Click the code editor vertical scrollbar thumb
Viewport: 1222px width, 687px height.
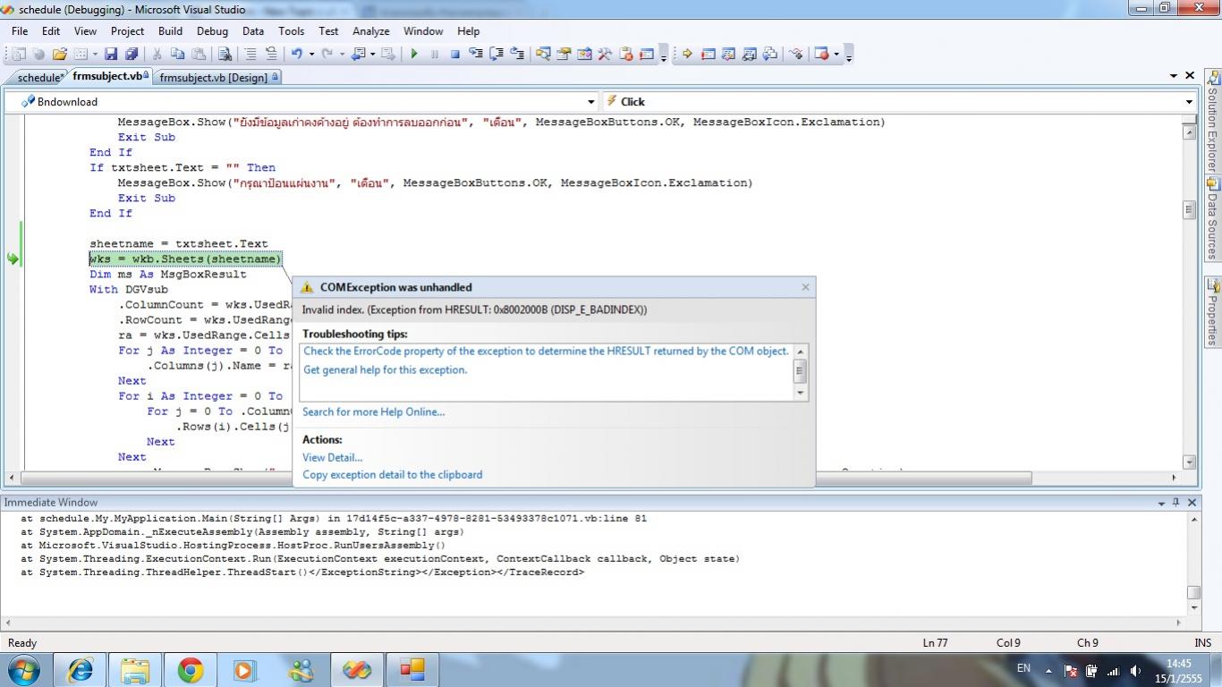click(1189, 209)
